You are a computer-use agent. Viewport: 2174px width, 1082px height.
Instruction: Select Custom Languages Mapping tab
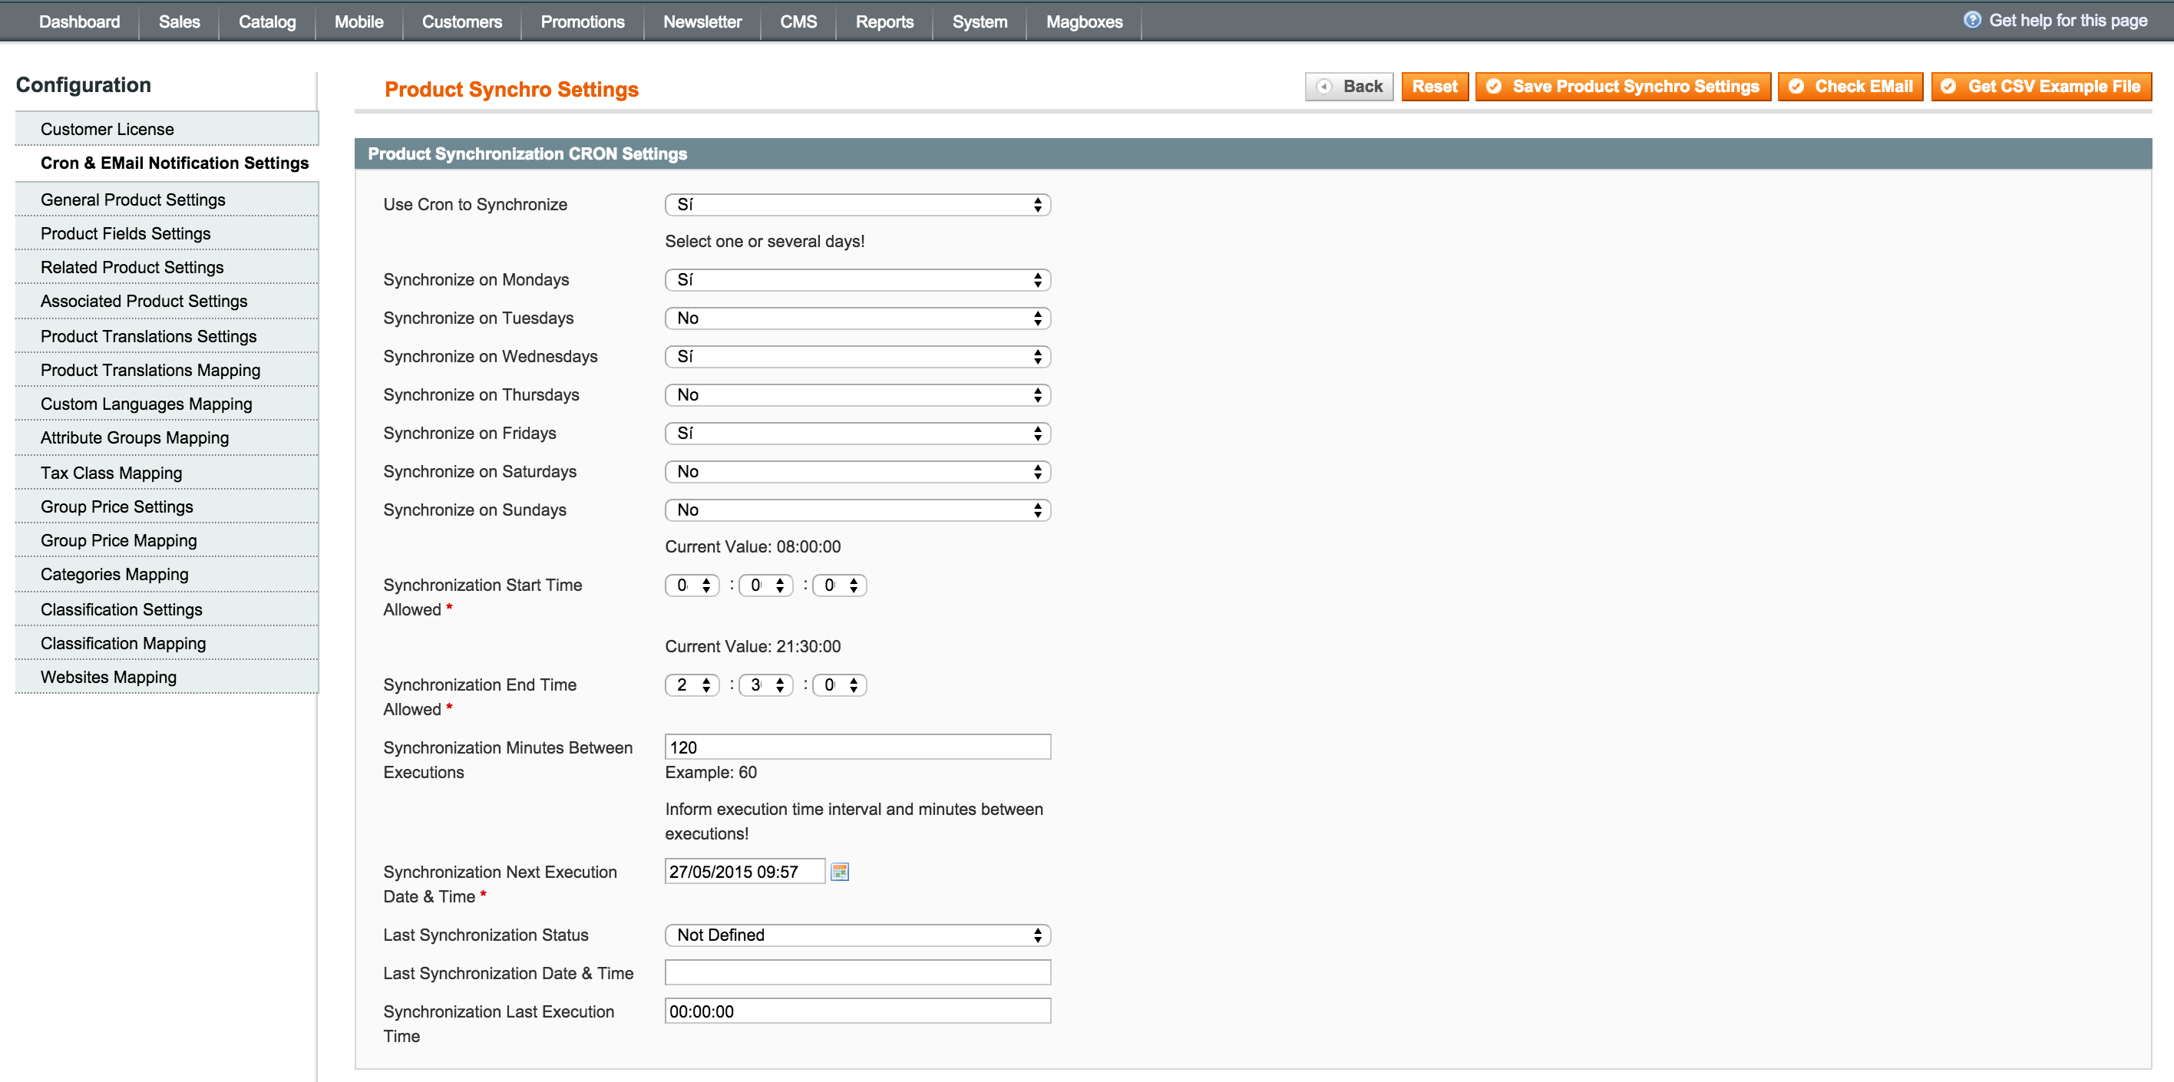167,403
